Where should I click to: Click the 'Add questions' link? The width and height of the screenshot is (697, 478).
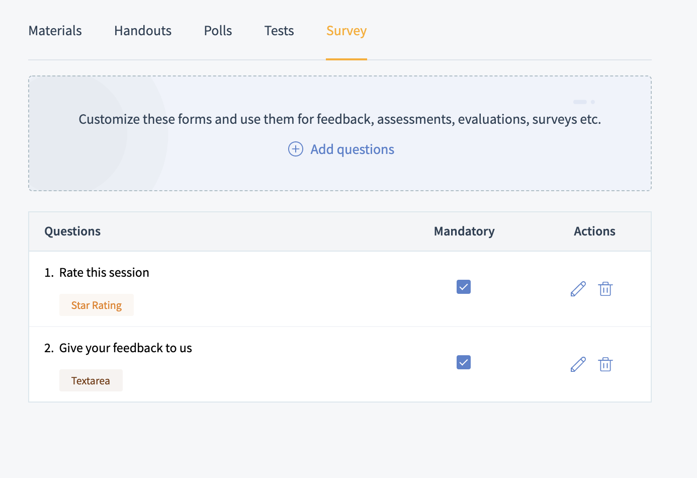coord(352,149)
